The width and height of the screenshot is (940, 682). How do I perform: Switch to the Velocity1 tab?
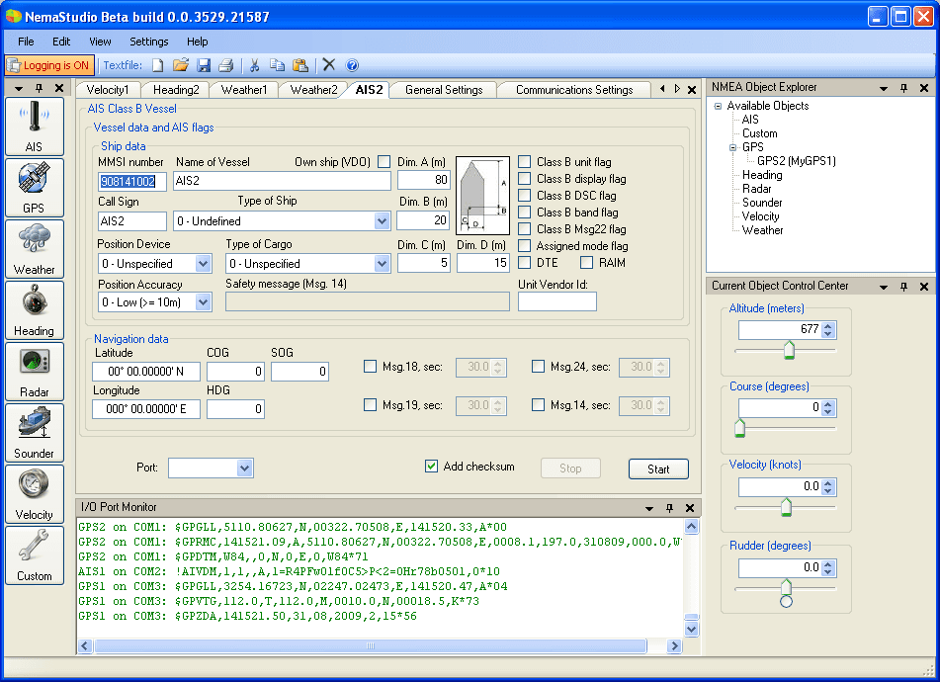(108, 90)
